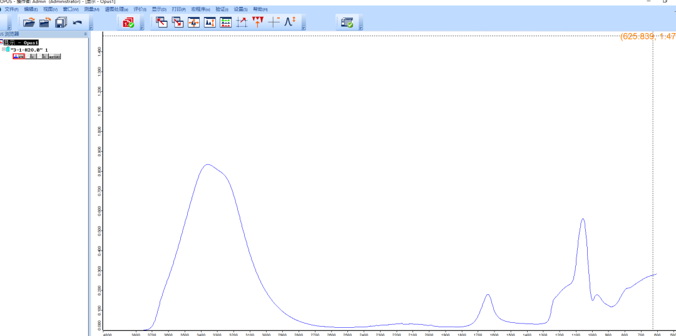676x336 pixels.
Task: Pin the OPUS browser panel
Action: pyautogui.click(x=85, y=34)
